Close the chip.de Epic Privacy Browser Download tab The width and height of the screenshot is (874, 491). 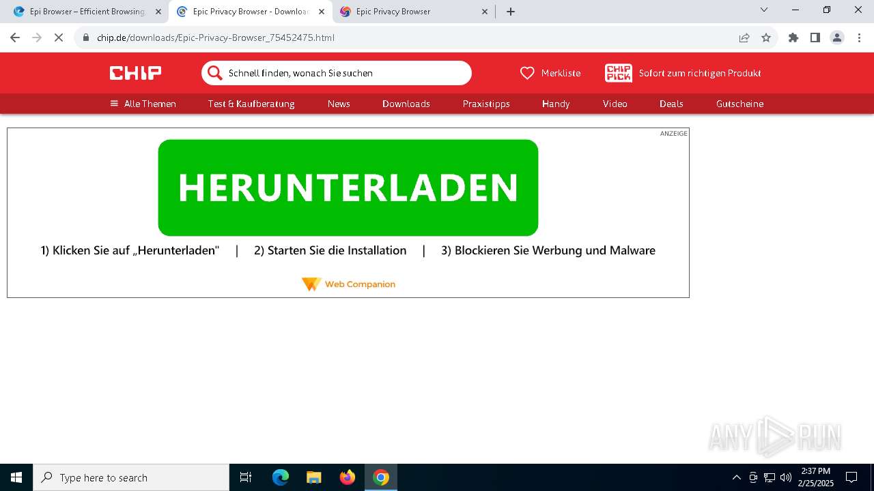tap(322, 12)
